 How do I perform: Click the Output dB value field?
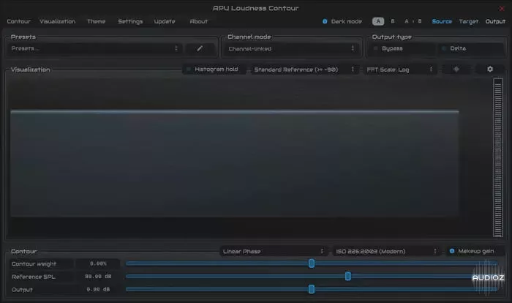(98, 290)
